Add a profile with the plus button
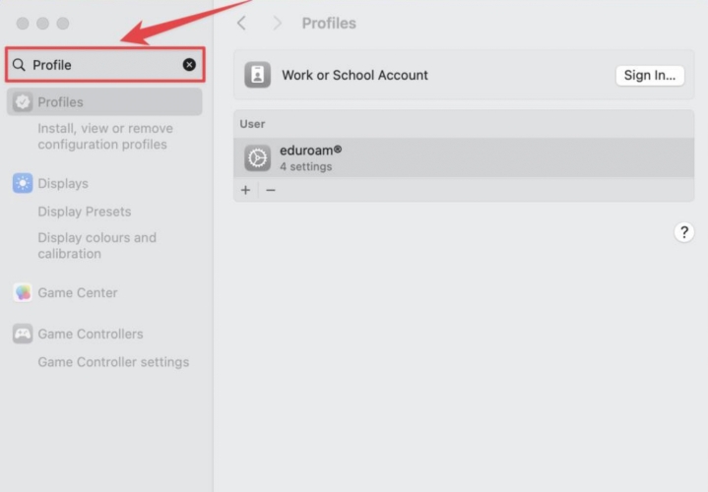 (x=245, y=190)
